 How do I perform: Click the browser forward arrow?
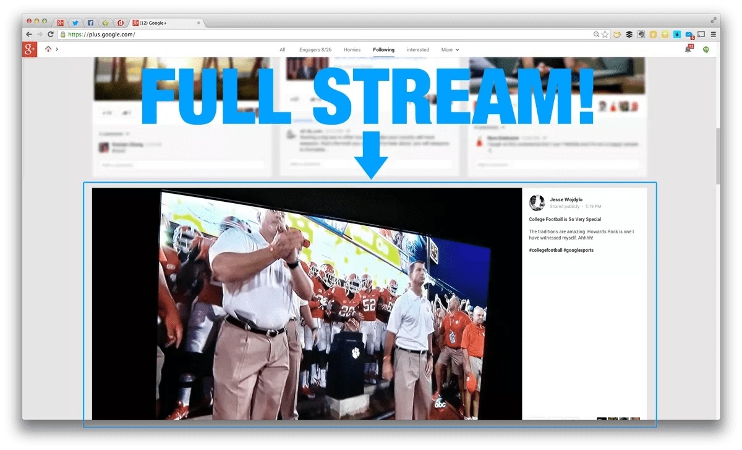(x=40, y=35)
